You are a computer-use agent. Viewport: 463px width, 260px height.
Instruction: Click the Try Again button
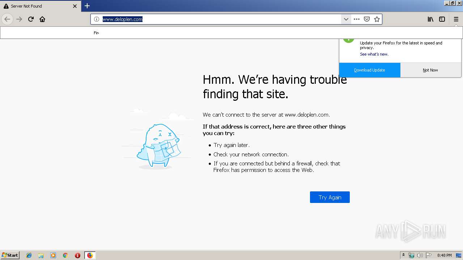coord(330,197)
